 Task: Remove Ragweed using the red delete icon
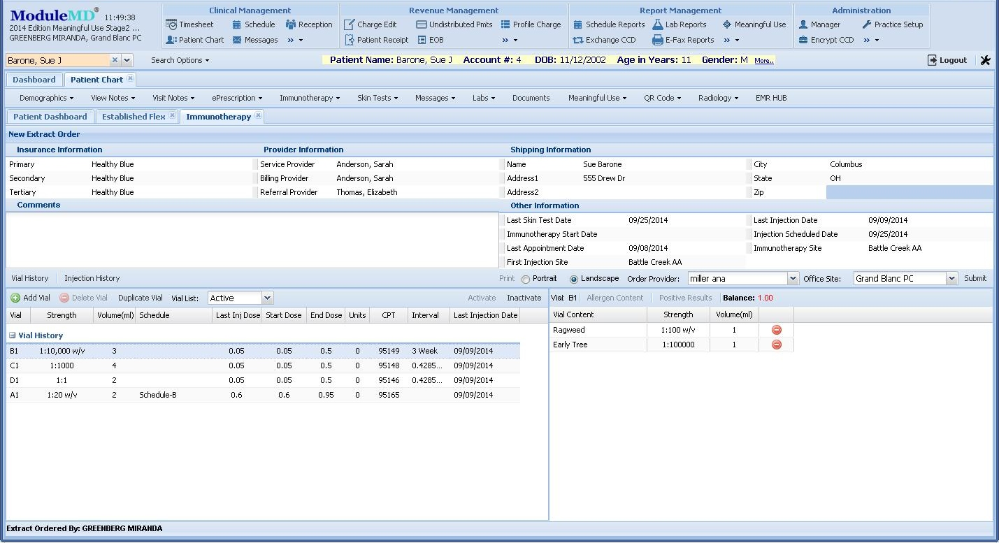tap(776, 329)
